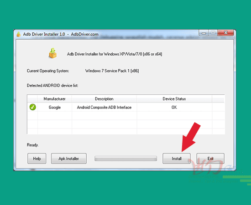
Task: Click the OK device status cell
Action: (x=174, y=107)
